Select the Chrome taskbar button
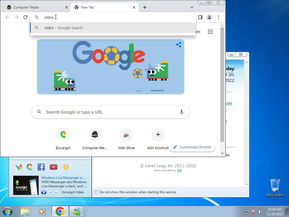The image size is (289, 217). tap(60, 211)
